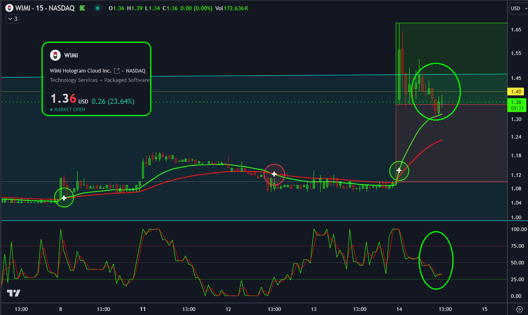Click the crosshair plus marker at the breakout circle
This screenshot has width=528, height=315.
(x=399, y=170)
